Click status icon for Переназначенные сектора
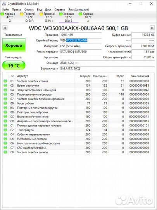Image resolution: width=157 pixels, height=210 pixels. pos(5,94)
